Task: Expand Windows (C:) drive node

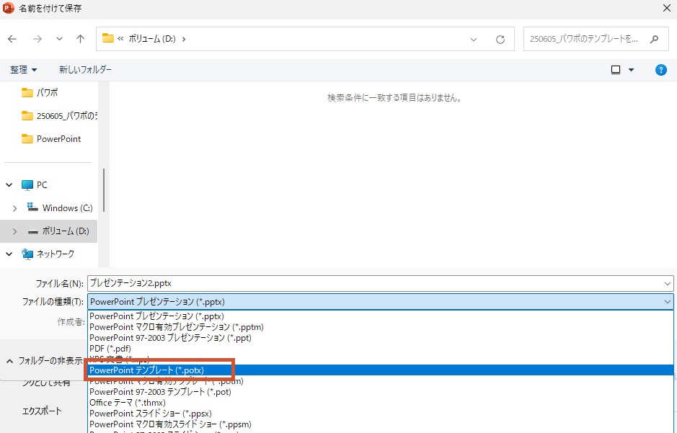Action: 14,208
